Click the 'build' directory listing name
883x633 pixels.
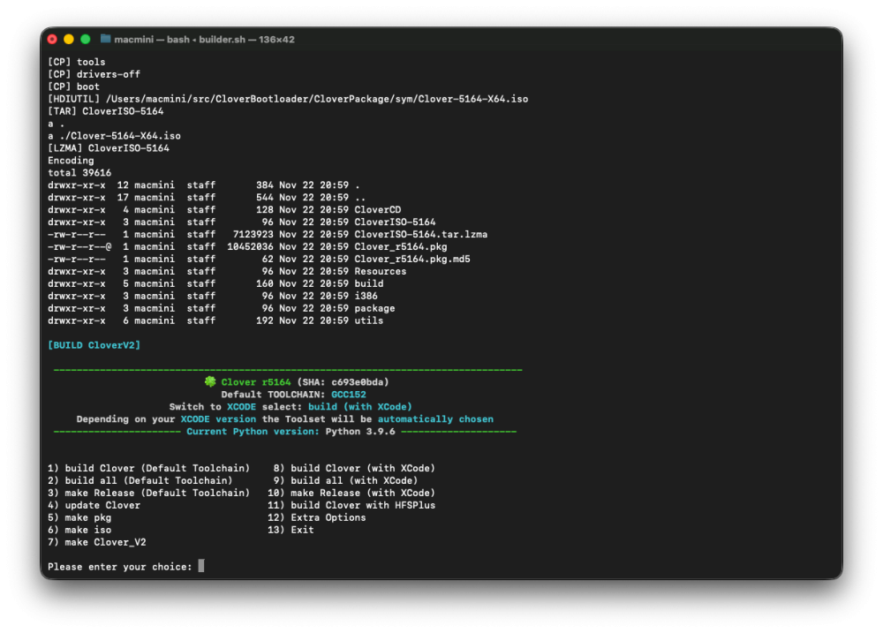[x=369, y=284]
